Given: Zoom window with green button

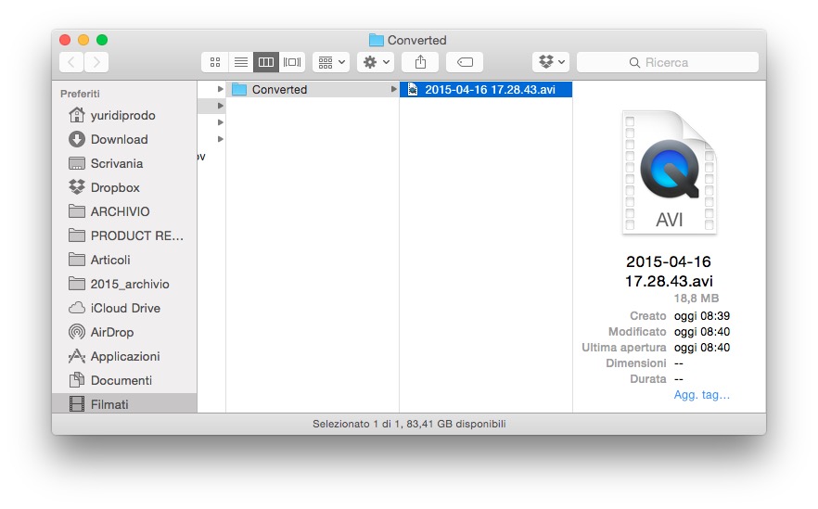Looking at the screenshot, I should click(x=102, y=40).
